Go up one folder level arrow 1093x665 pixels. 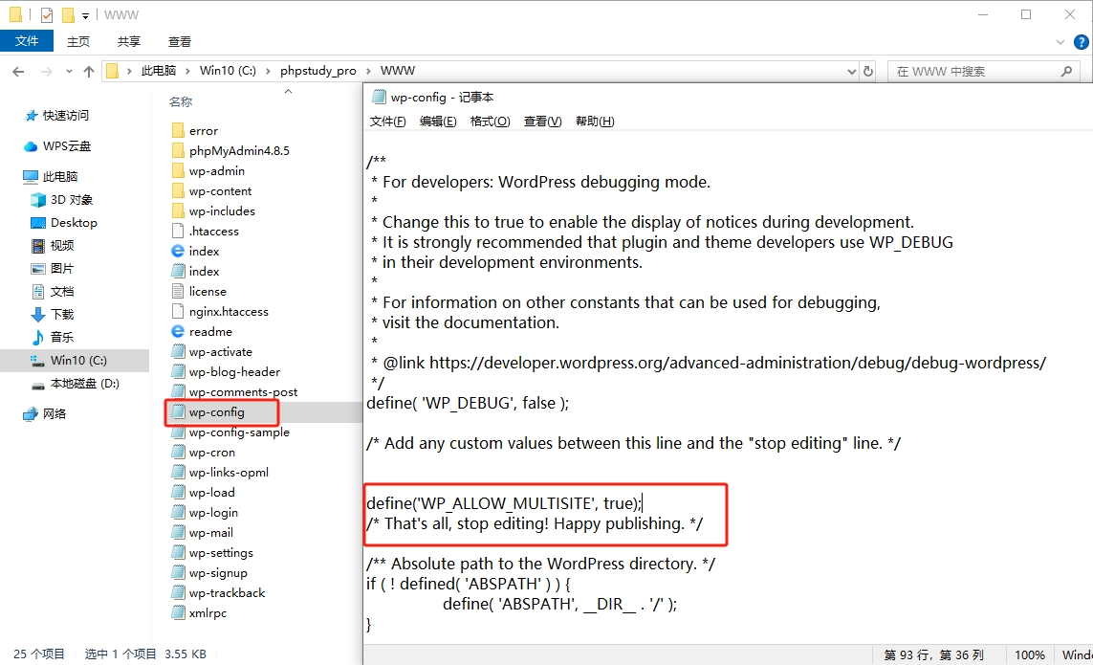89,71
